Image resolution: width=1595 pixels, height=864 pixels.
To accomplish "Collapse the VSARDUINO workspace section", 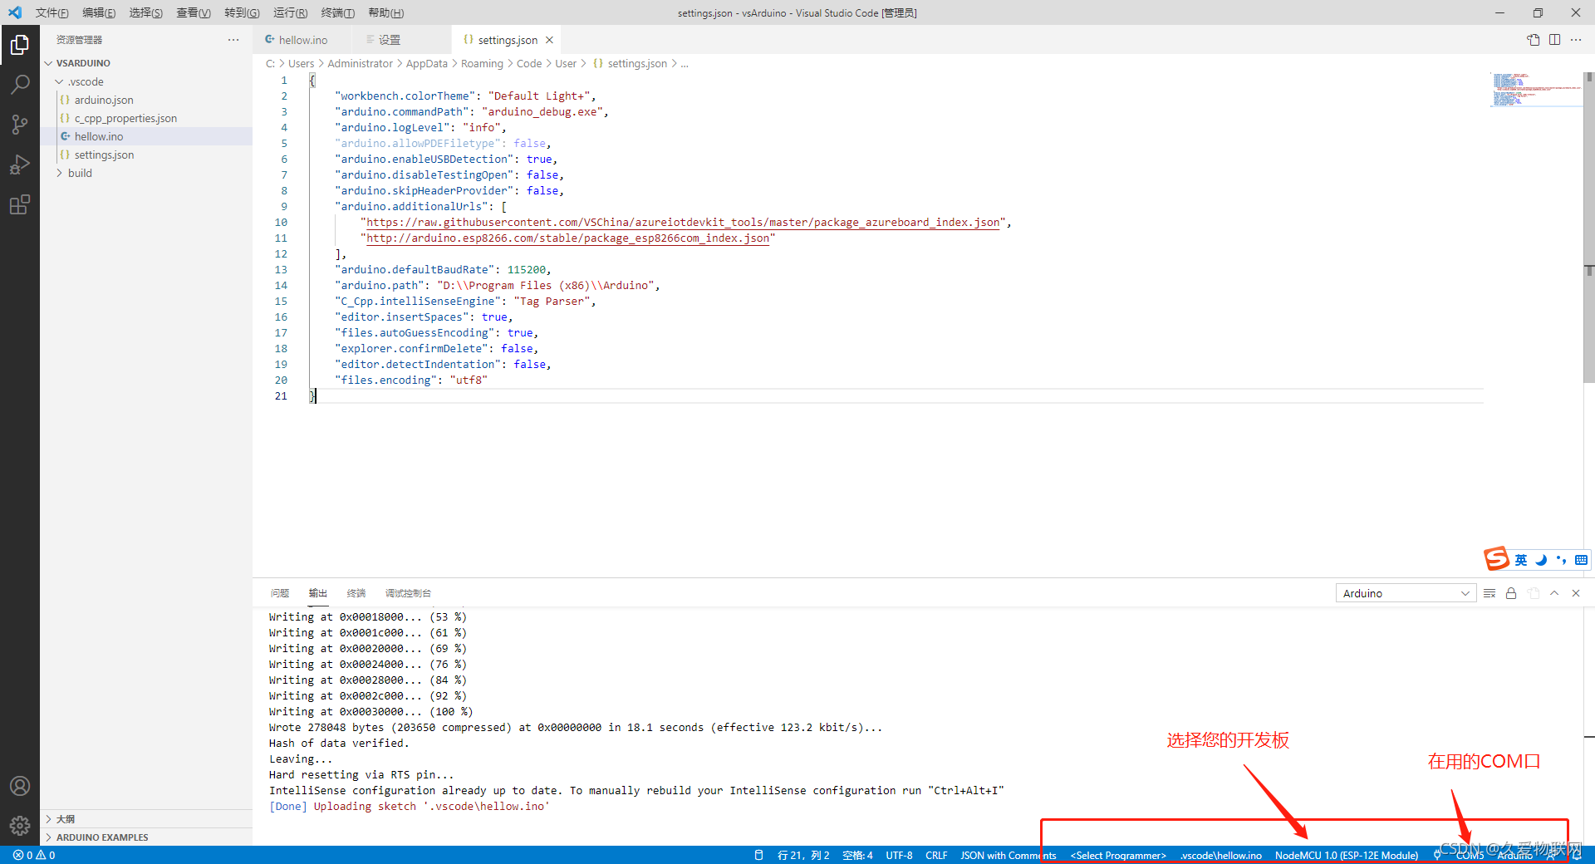I will click(146, 63).
